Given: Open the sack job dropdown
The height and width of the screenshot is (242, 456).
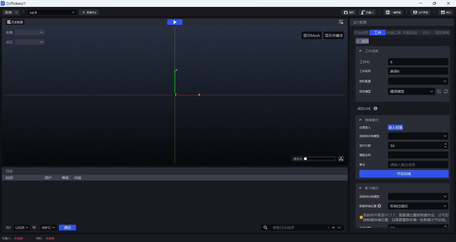Looking at the screenshot, I should click(x=52, y=12).
